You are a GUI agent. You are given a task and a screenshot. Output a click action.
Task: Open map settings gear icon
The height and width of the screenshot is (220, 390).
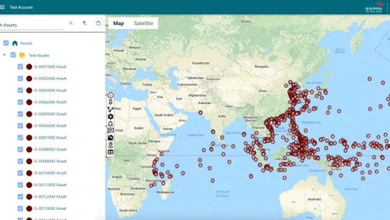coord(110,117)
